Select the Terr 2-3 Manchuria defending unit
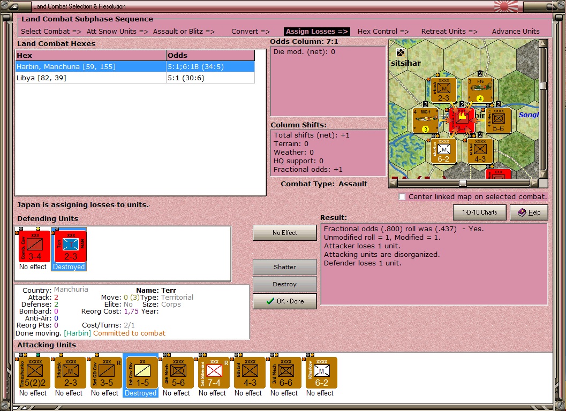The width and height of the screenshot is (566, 411). 71,246
